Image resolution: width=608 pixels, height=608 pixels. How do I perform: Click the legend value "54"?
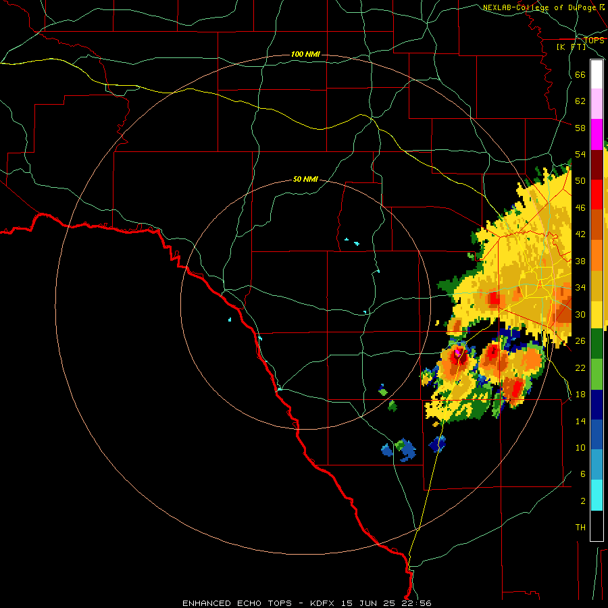click(580, 154)
